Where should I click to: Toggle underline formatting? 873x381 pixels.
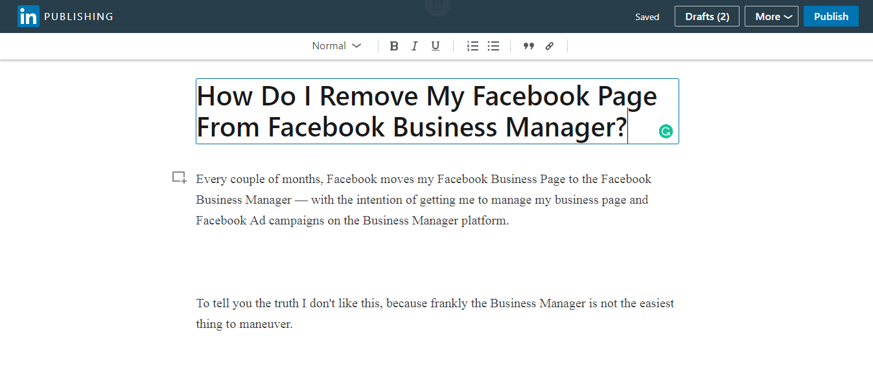436,46
